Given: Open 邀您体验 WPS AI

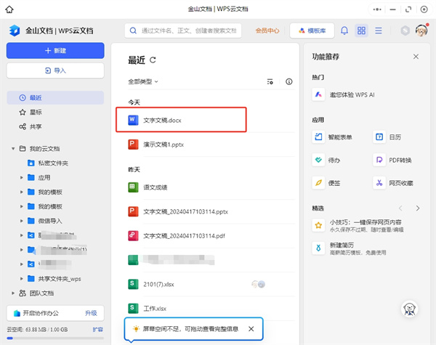Looking at the screenshot, I should (x=343, y=95).
